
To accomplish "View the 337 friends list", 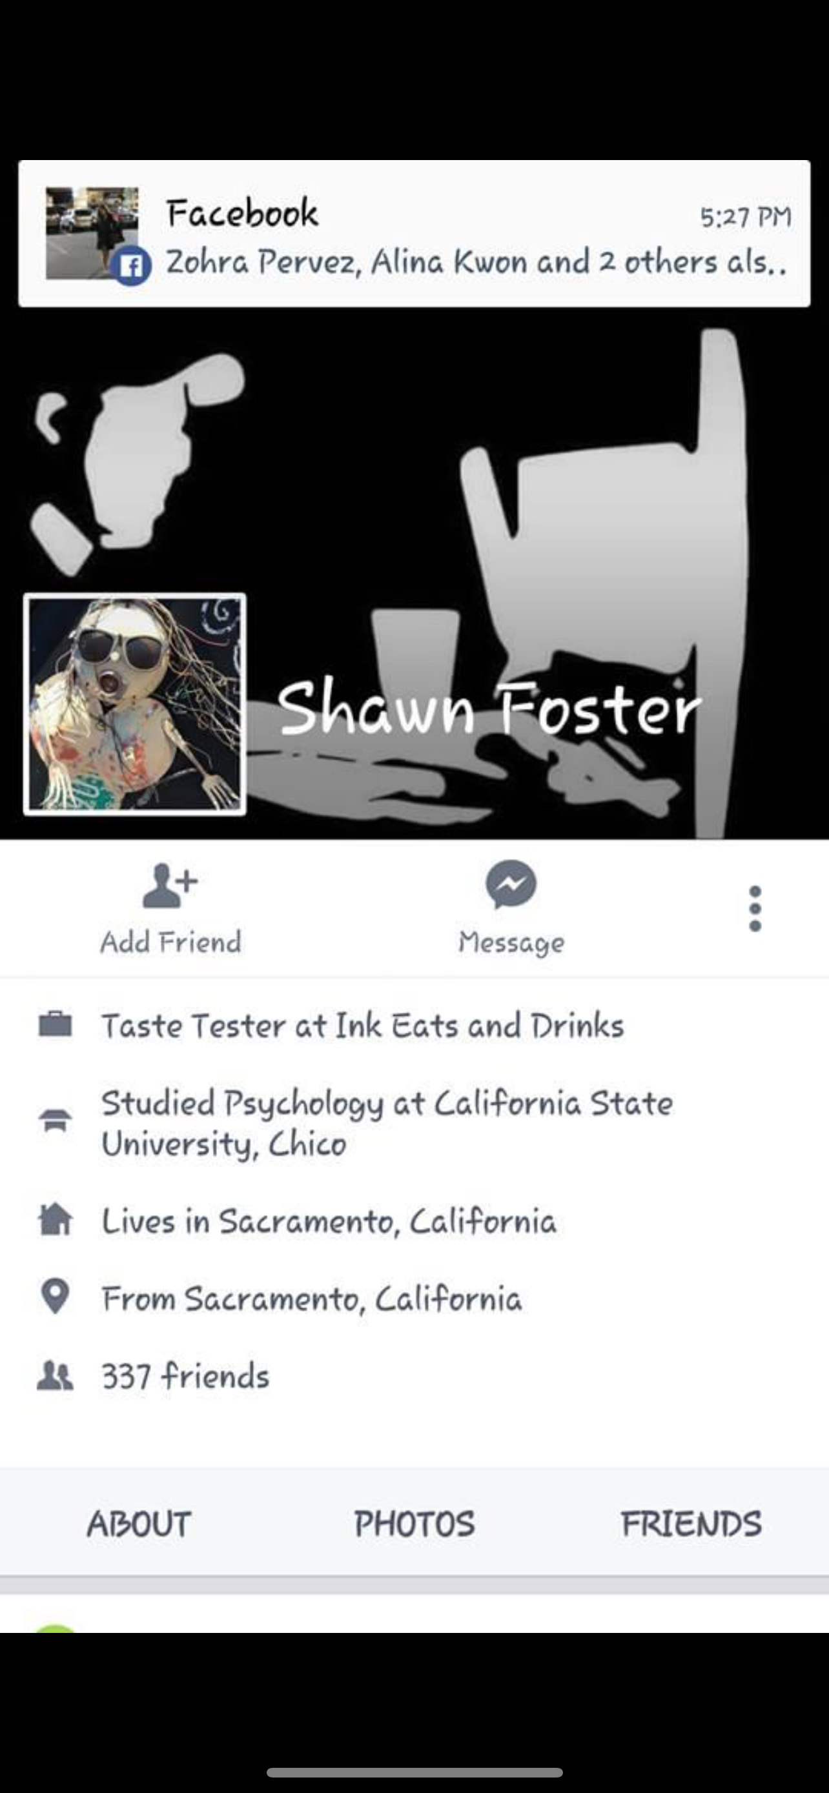I will pyautogui.click(x=186, y=1376).
